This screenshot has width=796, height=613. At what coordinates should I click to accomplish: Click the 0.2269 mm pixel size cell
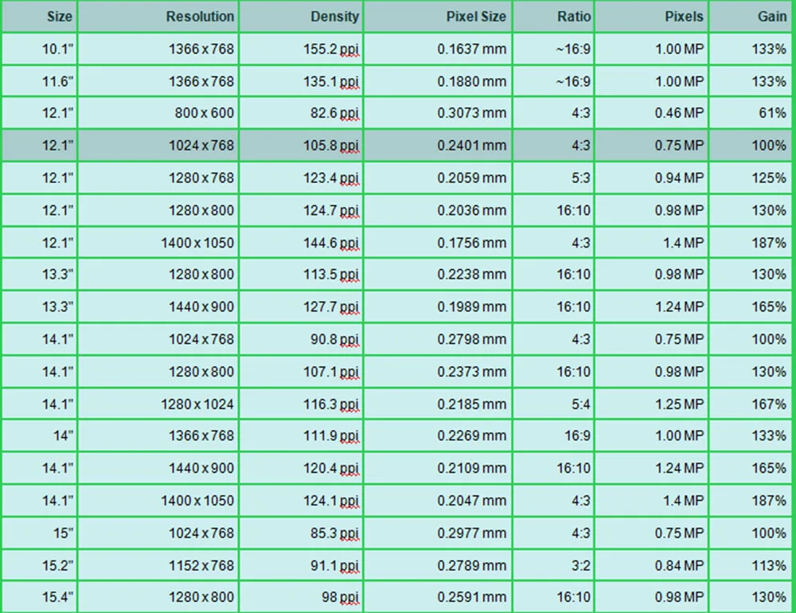click(438, 435)
